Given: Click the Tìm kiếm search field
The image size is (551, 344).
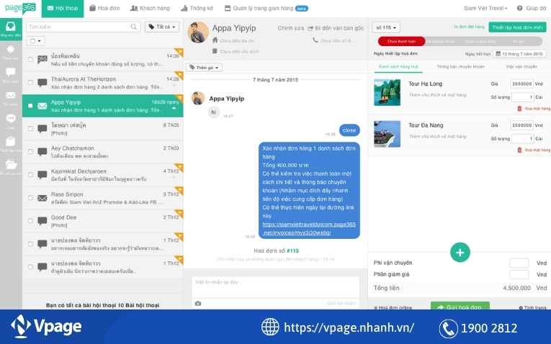Looking at the screenshot, I should [83, 27].
